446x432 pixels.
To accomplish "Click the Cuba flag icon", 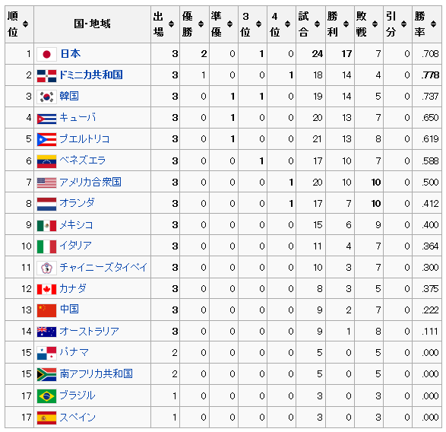I will click(x=46, y=119).
